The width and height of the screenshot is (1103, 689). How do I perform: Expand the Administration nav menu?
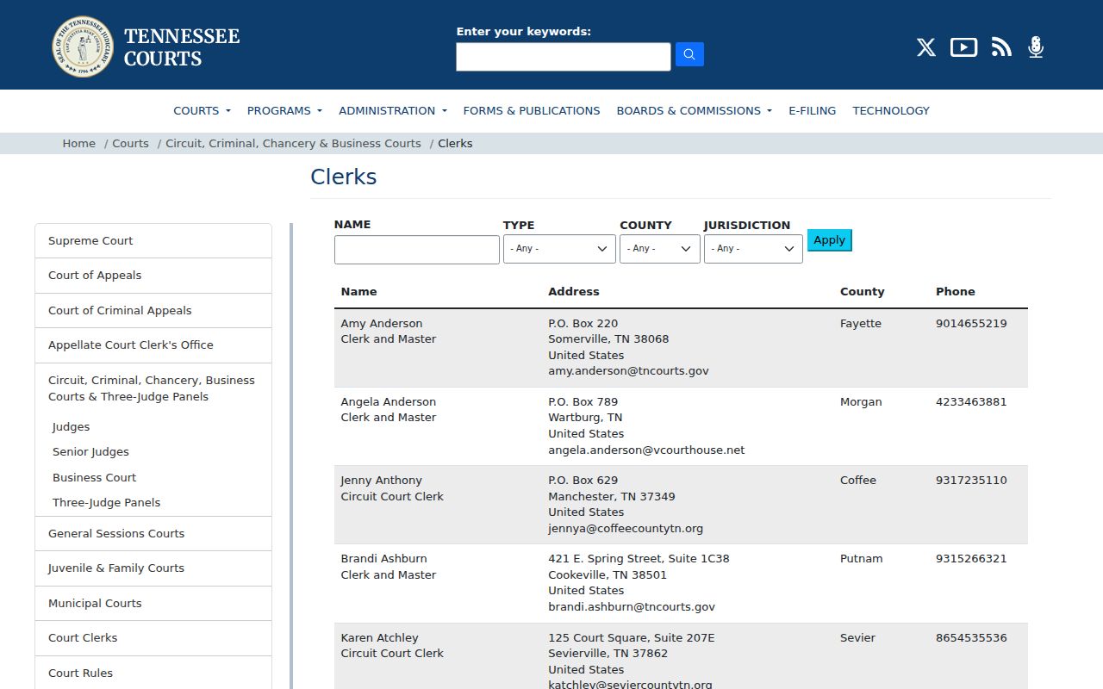pos(393,110)
